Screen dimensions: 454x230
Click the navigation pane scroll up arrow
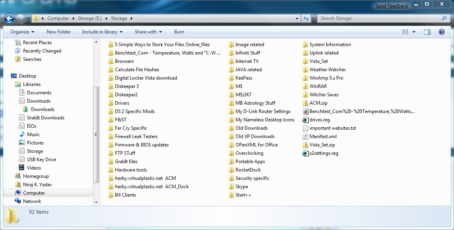point(96,42)
